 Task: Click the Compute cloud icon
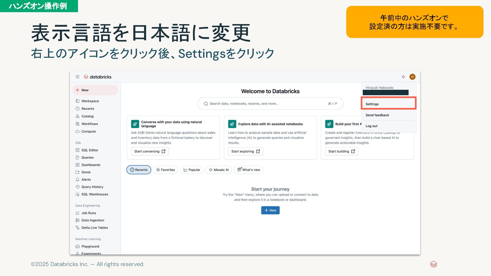coord(77,132)
